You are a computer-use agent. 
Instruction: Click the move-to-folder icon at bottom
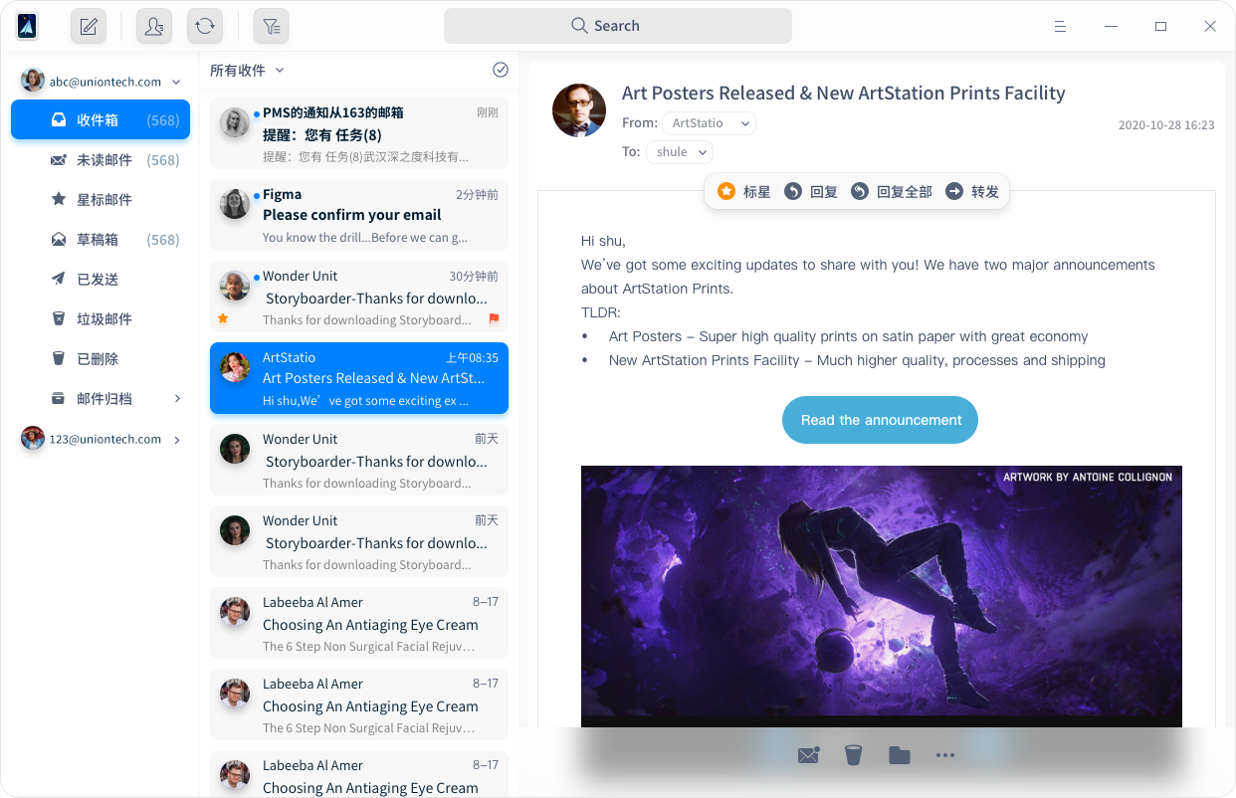900,755
